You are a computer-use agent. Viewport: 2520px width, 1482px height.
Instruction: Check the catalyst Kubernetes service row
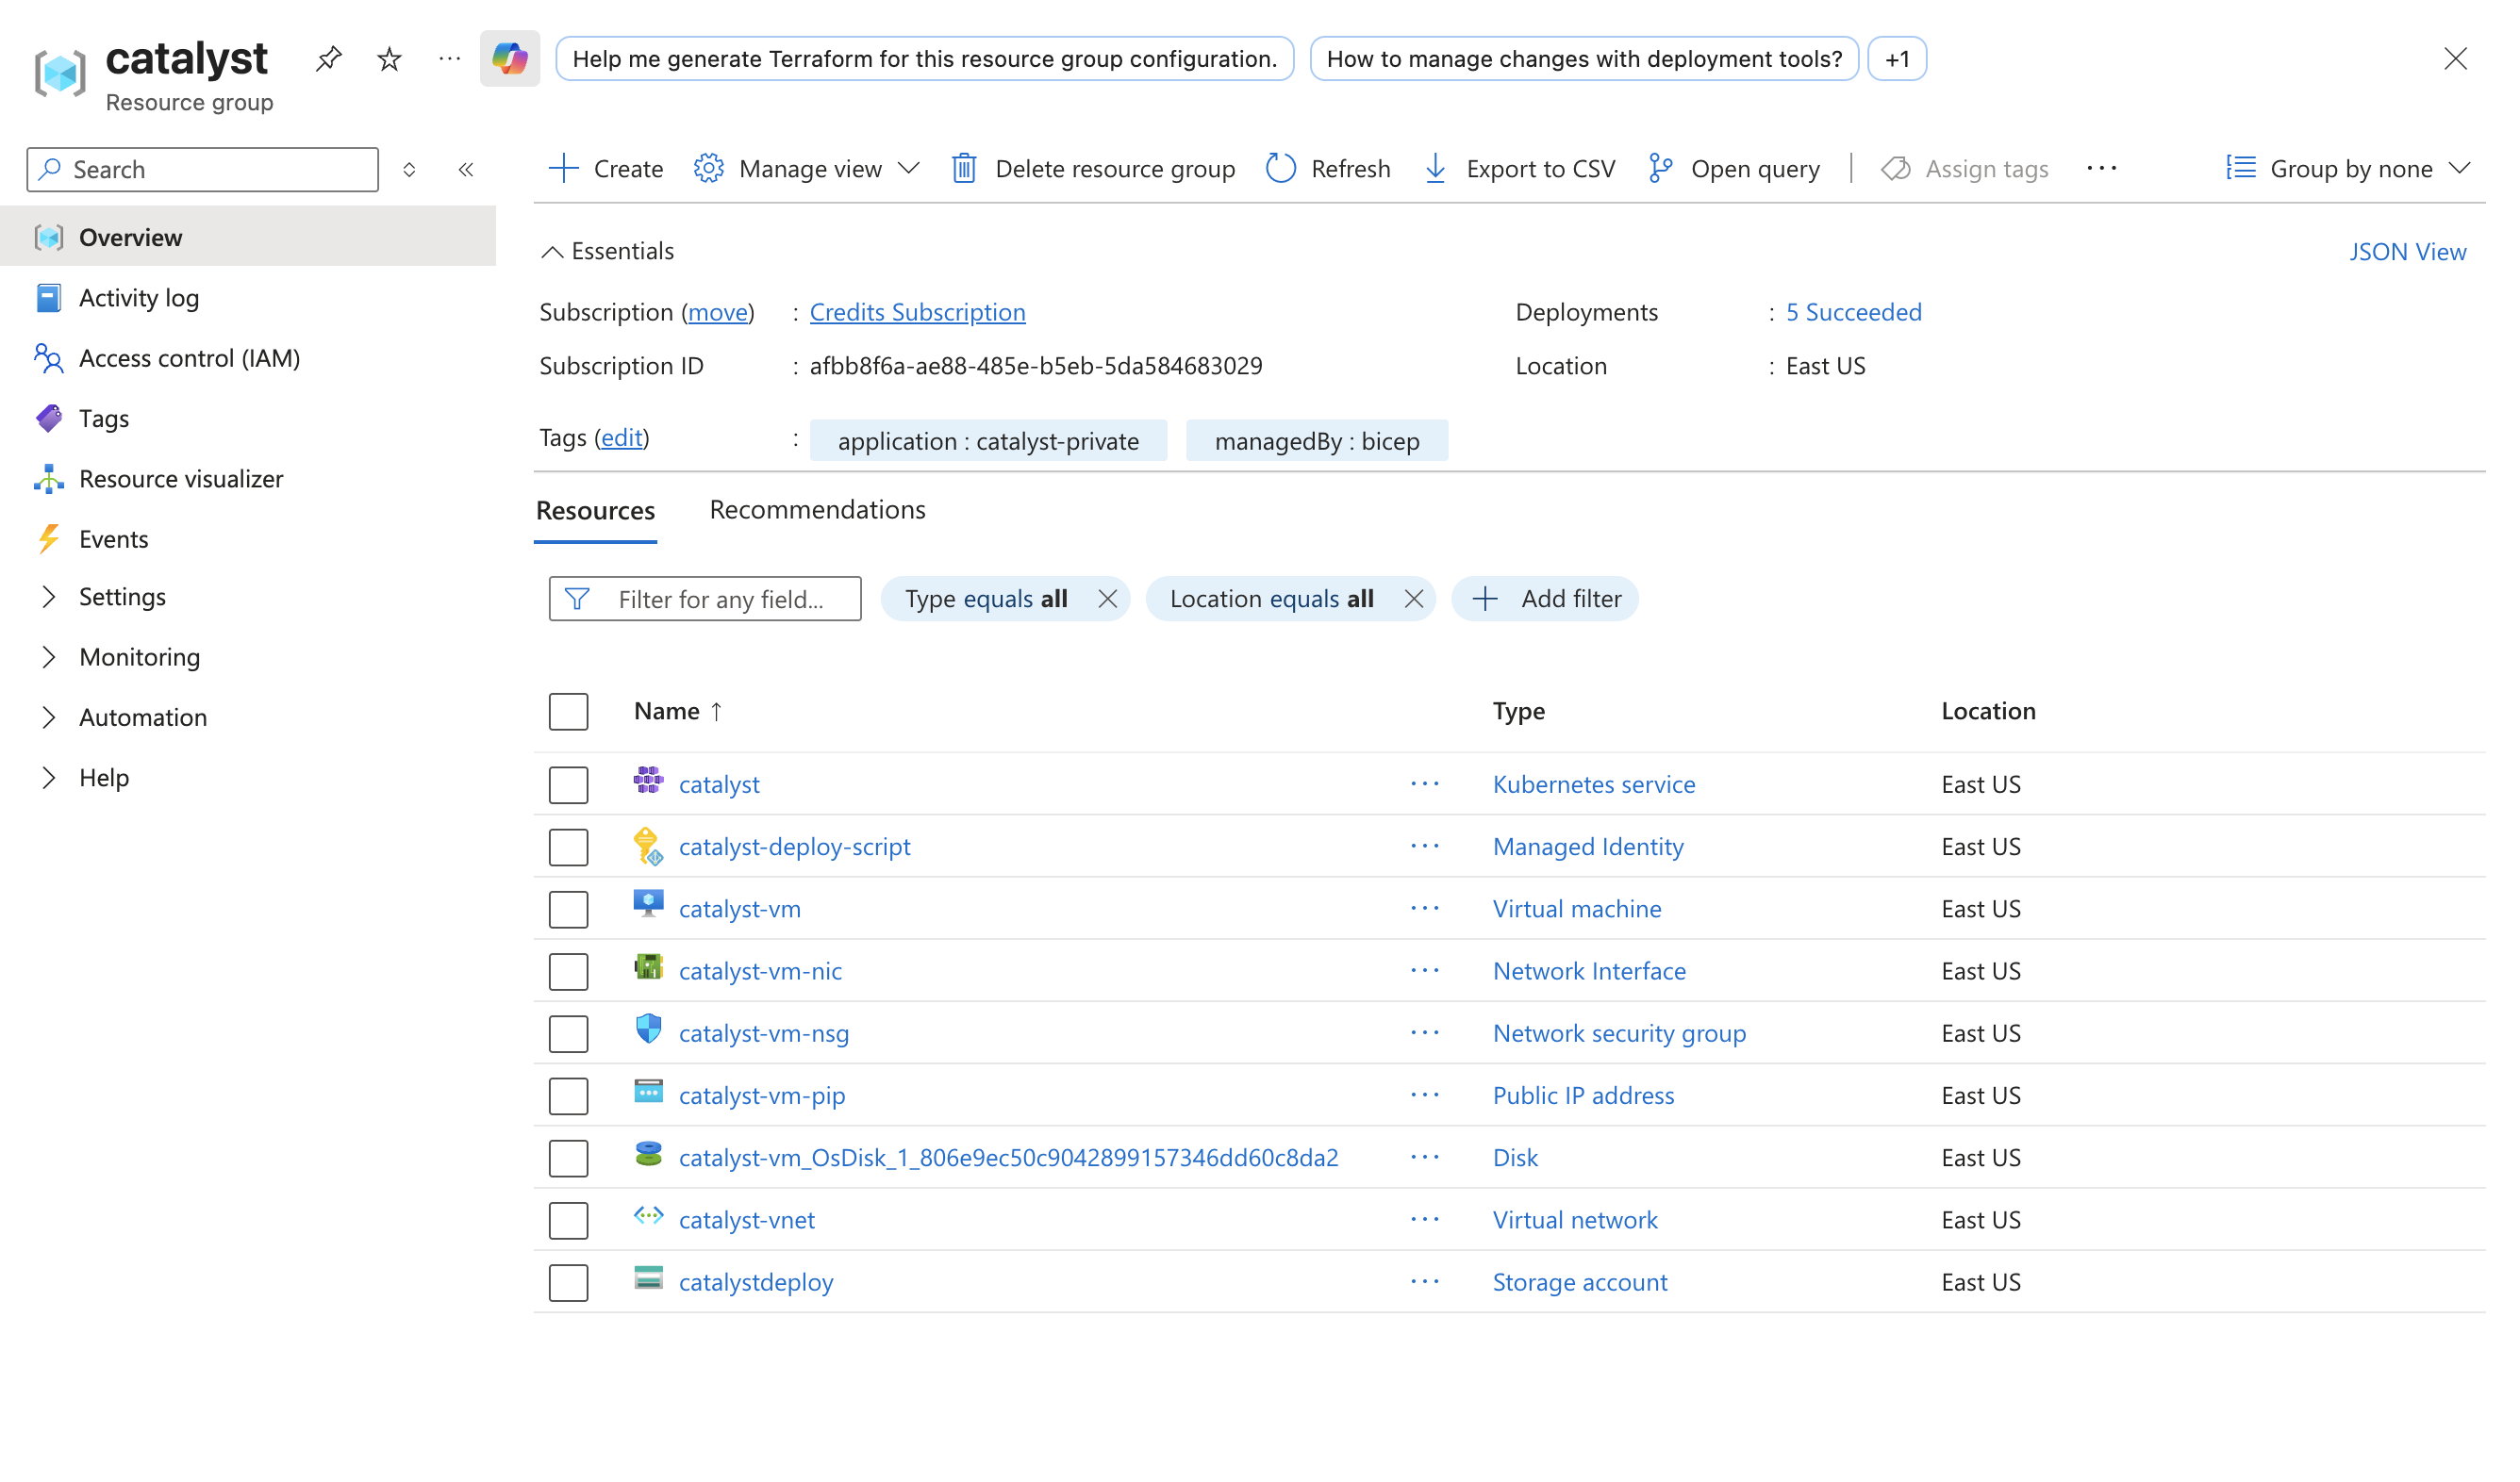click(568, 785)
